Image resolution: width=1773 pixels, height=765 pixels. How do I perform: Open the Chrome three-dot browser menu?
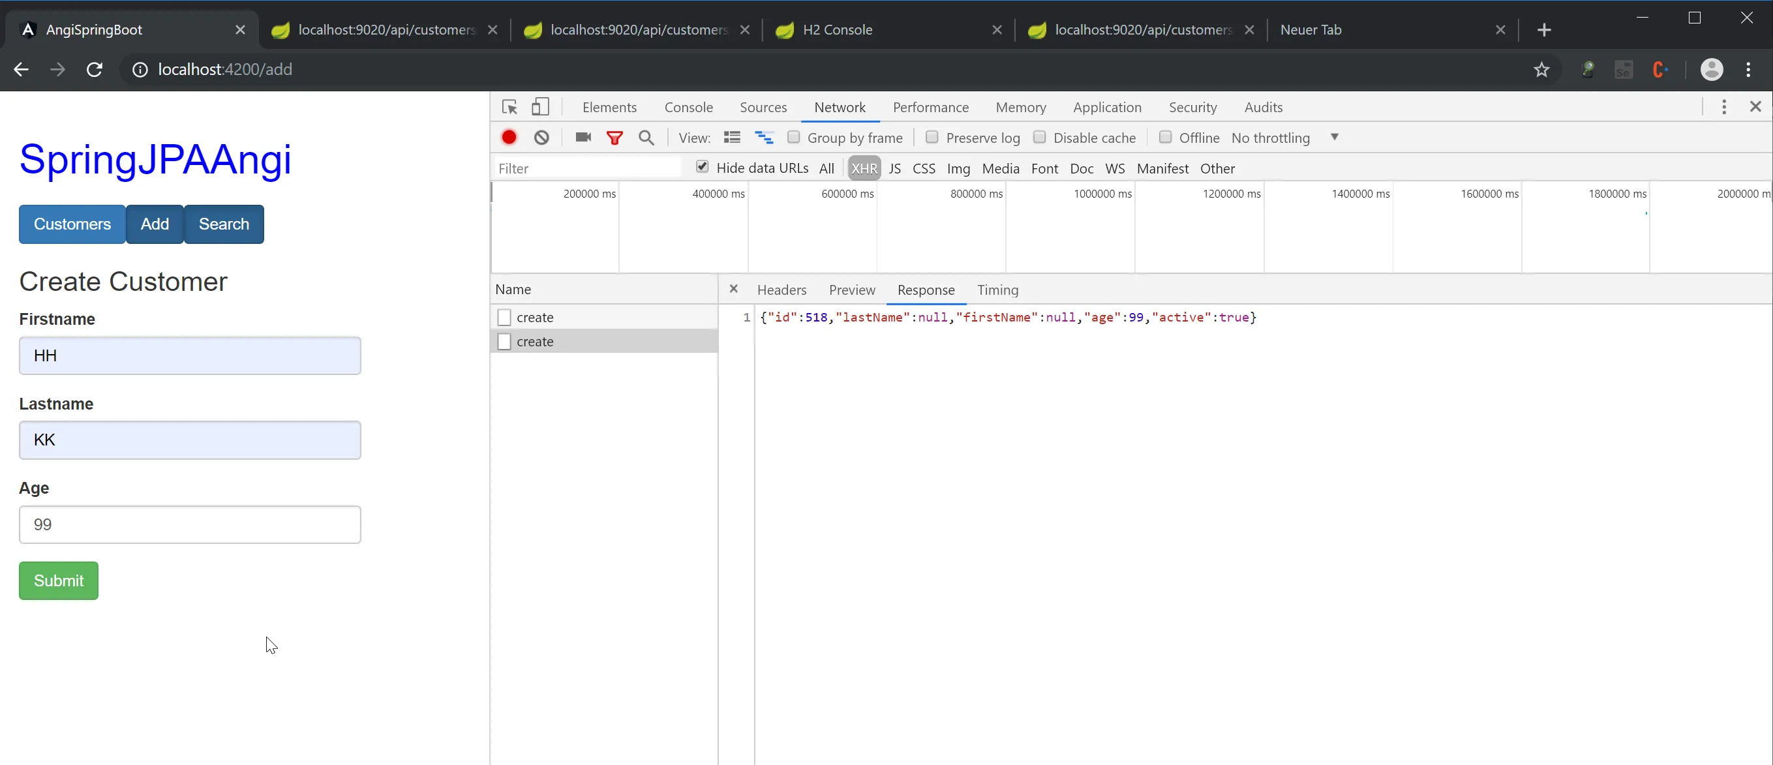click(x=1748, y=70)
